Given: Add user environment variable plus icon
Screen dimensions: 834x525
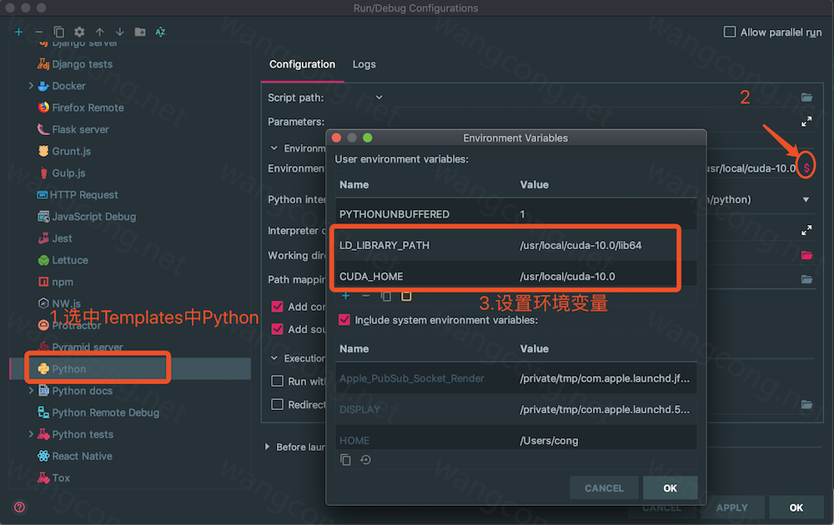Looking at the screenshot, I should point(346,296).
